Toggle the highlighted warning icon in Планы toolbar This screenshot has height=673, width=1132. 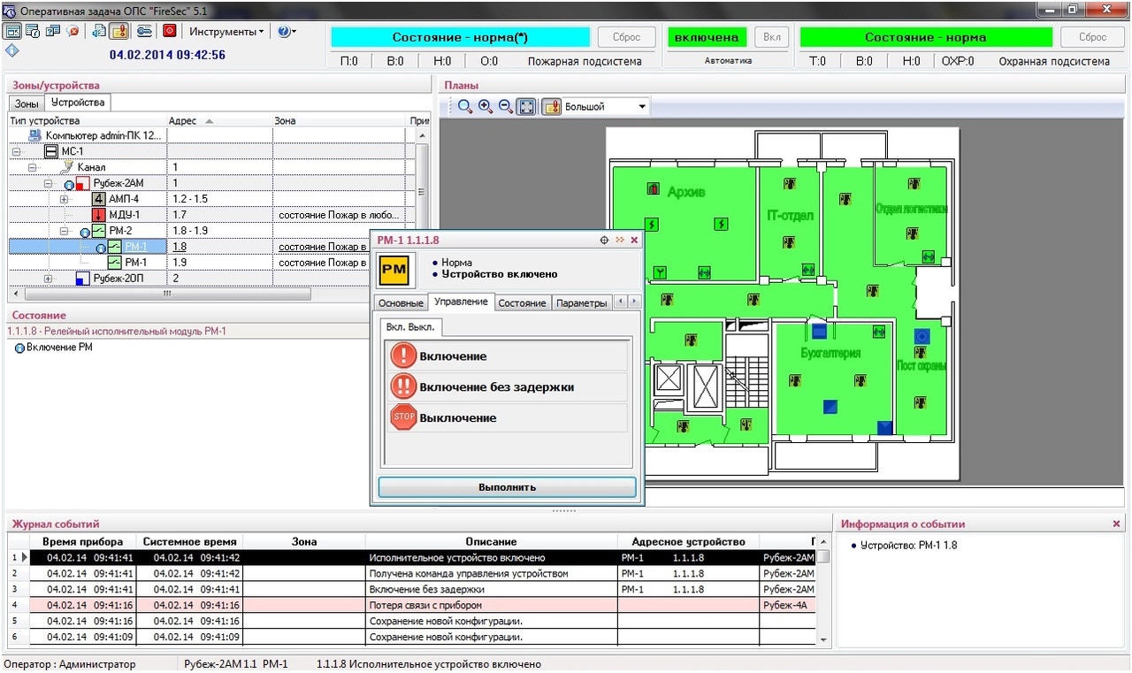coord(552,107)
